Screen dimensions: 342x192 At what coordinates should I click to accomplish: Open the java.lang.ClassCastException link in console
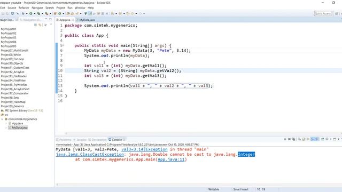point(90,154)
